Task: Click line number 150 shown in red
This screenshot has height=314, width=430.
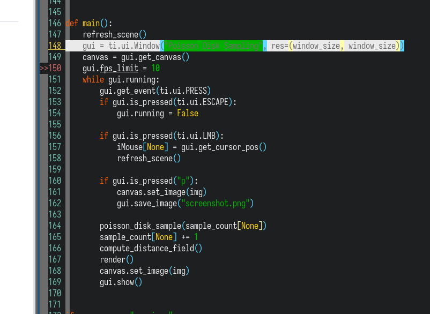Action: [55, 68]
